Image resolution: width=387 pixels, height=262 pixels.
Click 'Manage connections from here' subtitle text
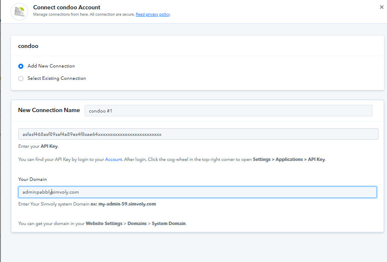(x=61, y=14)
